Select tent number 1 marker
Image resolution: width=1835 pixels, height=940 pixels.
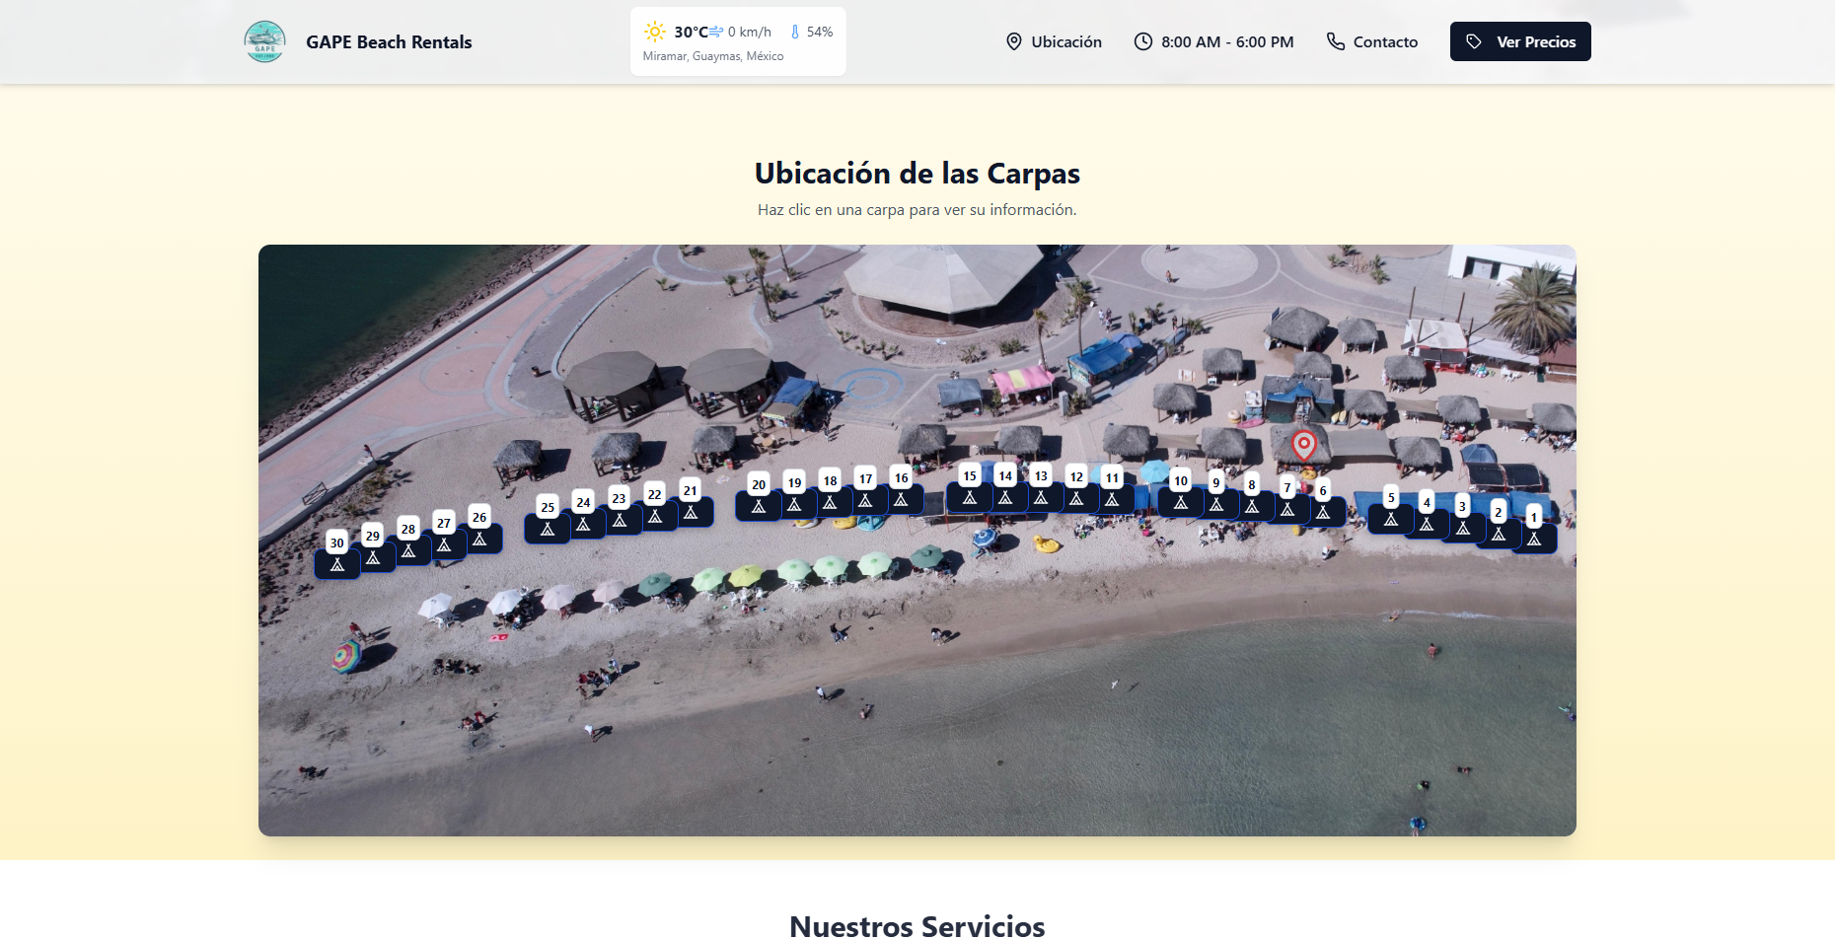[x=1534, y=538]
